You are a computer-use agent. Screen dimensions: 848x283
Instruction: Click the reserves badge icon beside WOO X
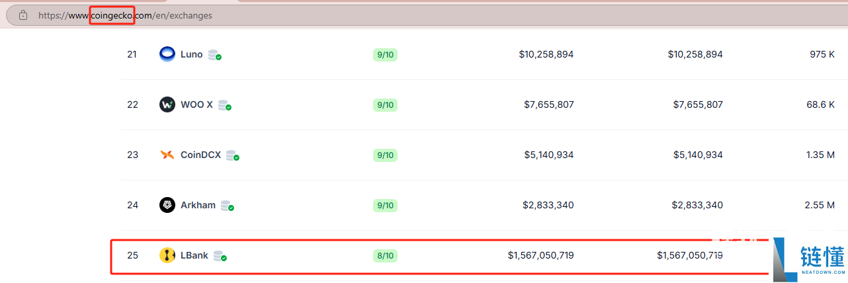224,105
